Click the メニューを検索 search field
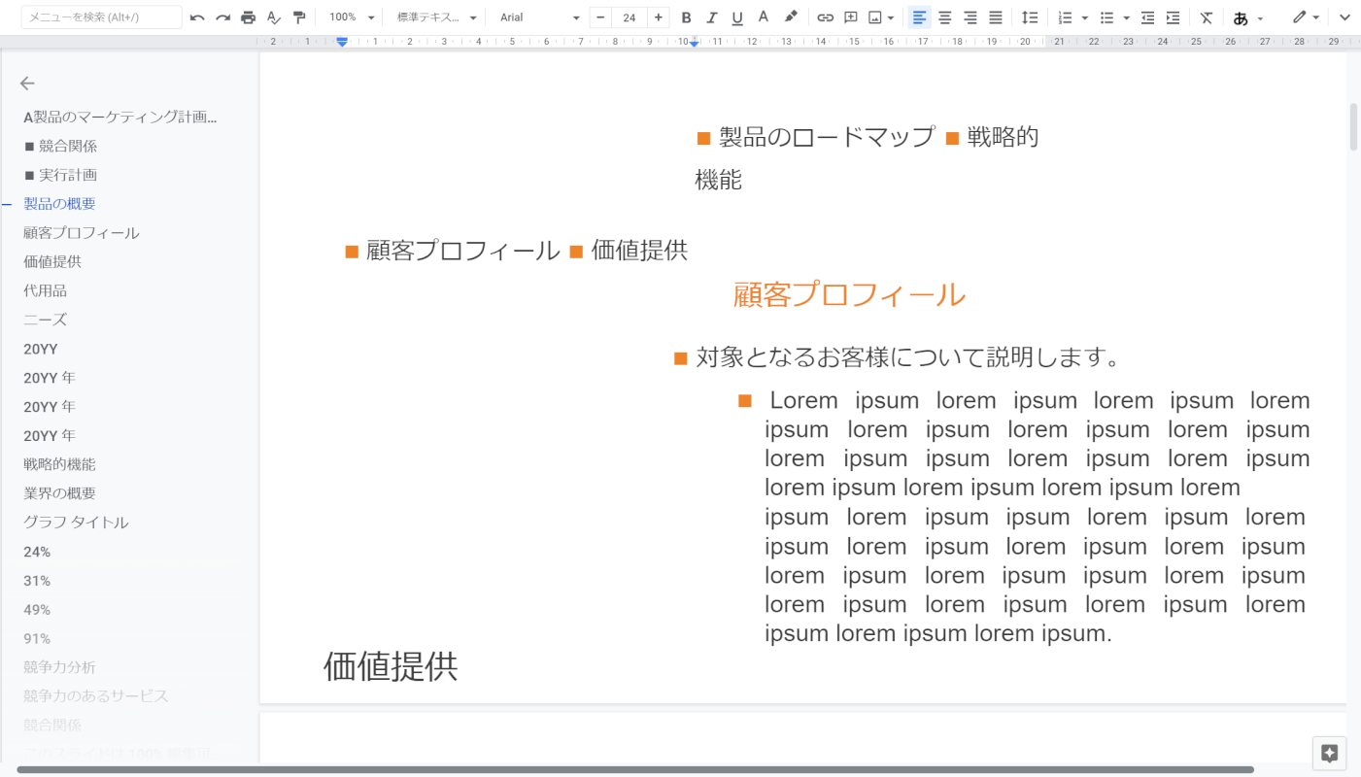 (x=101, y=17)
